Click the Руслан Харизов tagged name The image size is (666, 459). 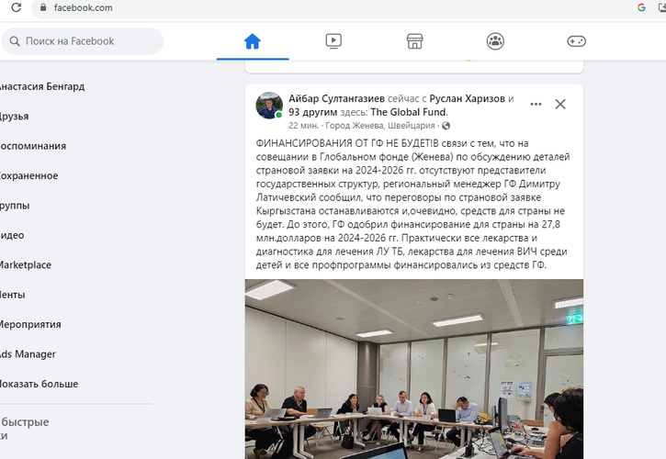468,98
